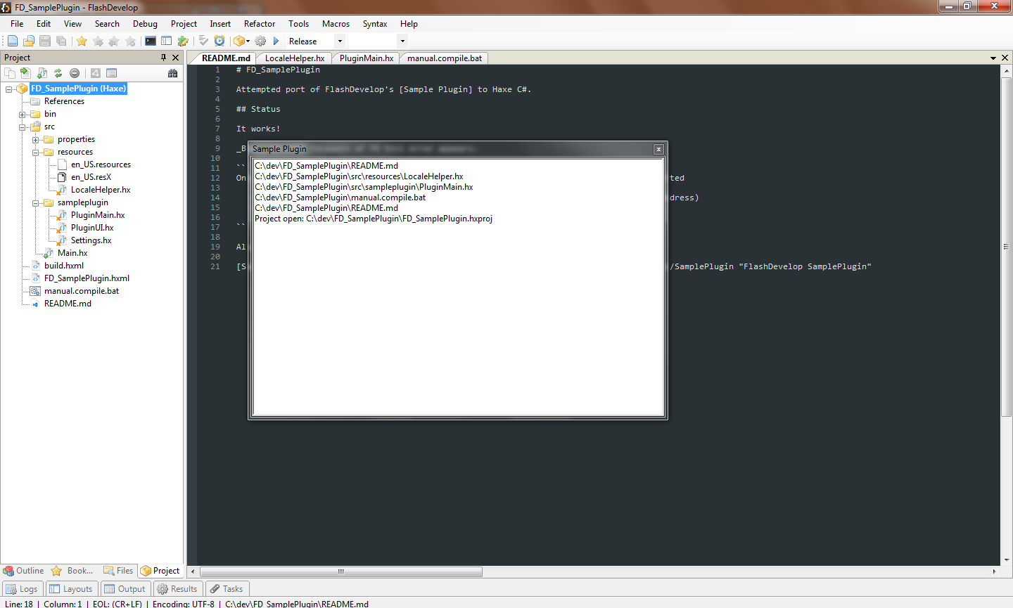Viewport: 1013px width, 608px height.
Task: Select Main.hx in the project tree
Action: (x=72, y=253)
